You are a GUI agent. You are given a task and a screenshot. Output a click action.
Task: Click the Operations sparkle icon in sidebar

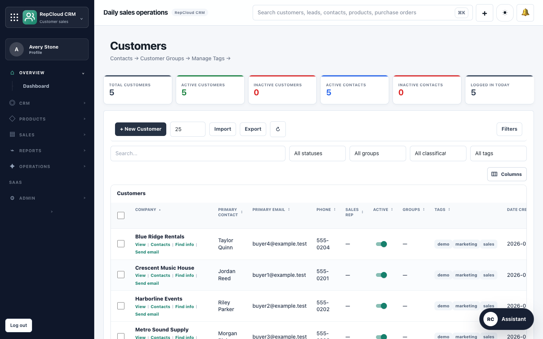(12, 166)
